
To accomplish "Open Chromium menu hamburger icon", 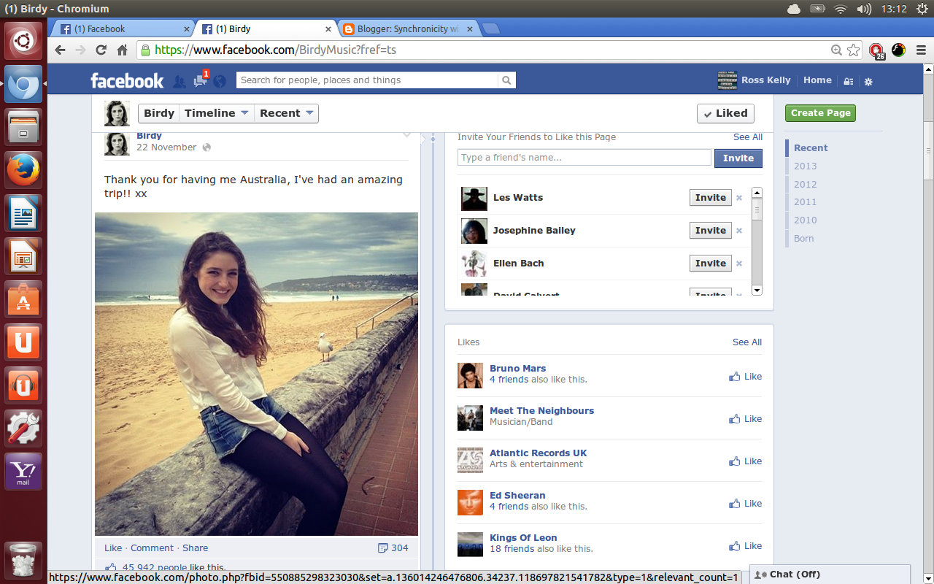I will (921, 50).
